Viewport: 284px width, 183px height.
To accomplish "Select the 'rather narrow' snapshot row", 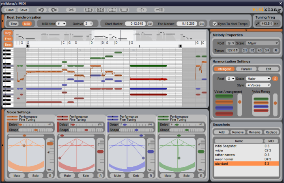I will coord(246,155).
